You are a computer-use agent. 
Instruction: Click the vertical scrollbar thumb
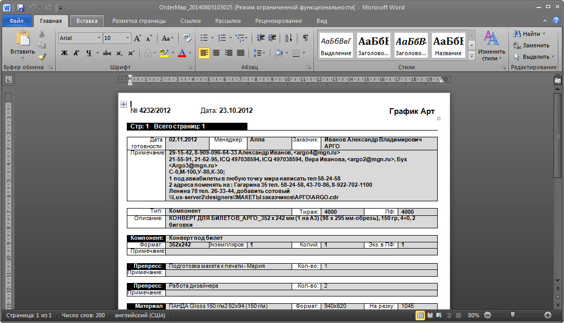(558, 135)
